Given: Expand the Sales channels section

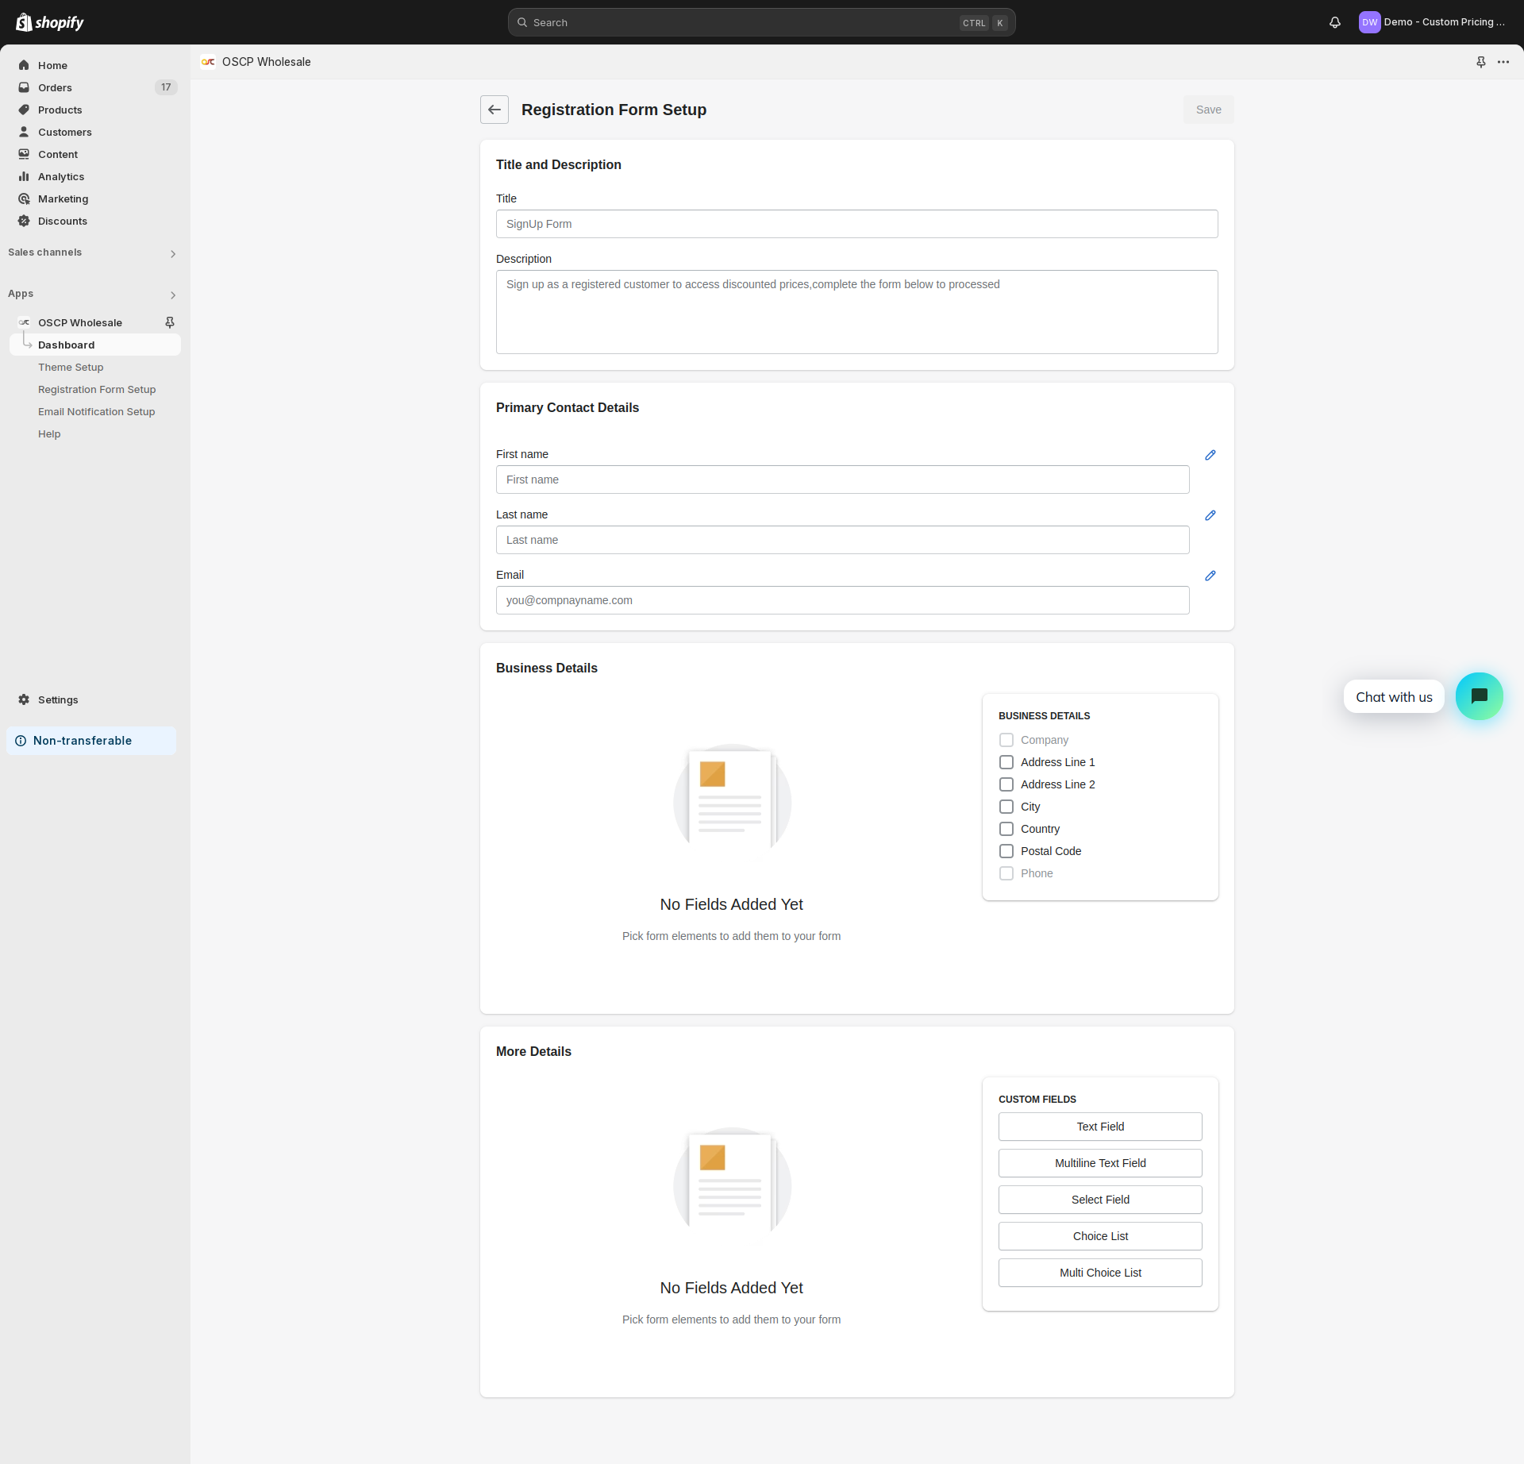Looking at the screenshot, I should tap(172, 253).
